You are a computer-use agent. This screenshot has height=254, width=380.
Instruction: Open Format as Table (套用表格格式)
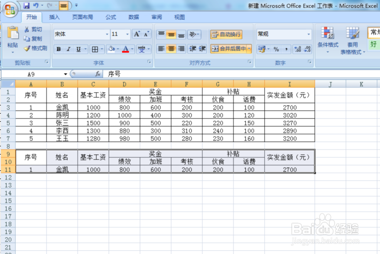click(x=352, y=40)
